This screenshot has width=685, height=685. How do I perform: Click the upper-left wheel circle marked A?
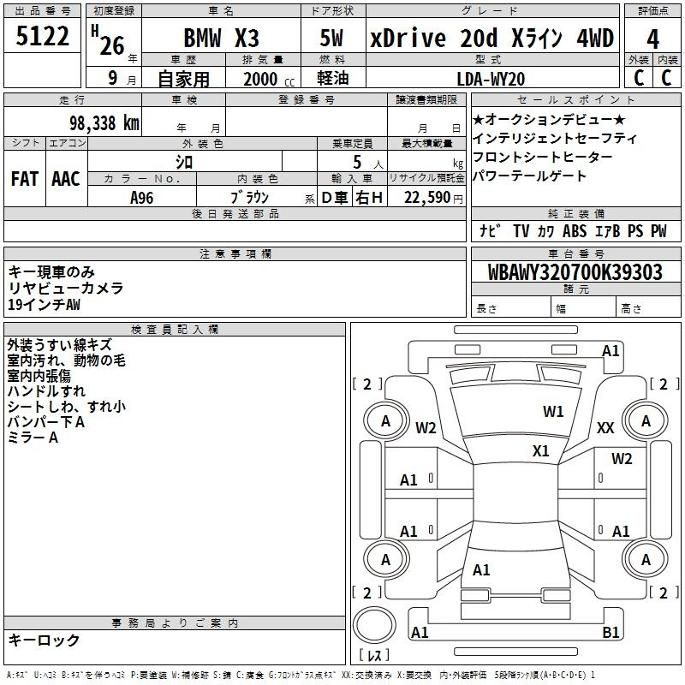385,420
